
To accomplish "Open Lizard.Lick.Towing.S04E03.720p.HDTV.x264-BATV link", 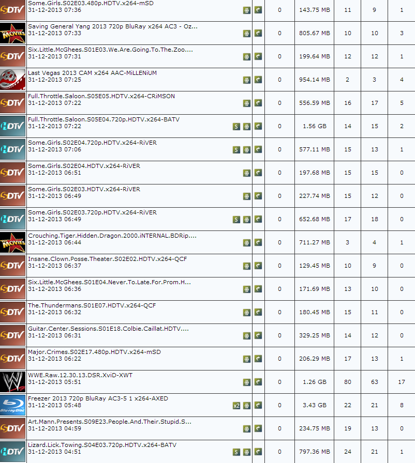I will tap(102, 445).
